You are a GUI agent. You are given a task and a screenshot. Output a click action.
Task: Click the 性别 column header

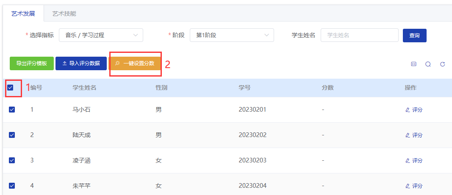coord(161,88)
